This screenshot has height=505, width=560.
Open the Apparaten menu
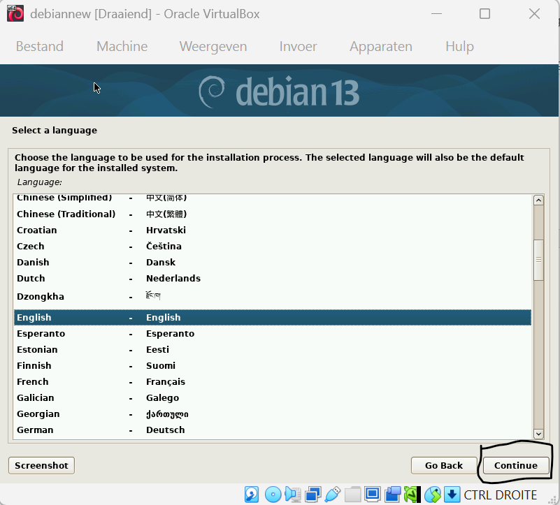(381, 46)
